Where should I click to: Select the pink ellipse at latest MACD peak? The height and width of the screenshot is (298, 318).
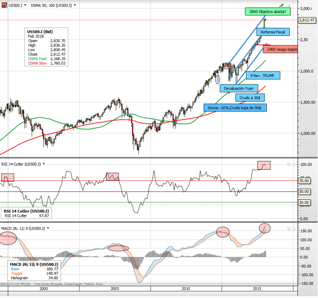click(x=265, y=228)
